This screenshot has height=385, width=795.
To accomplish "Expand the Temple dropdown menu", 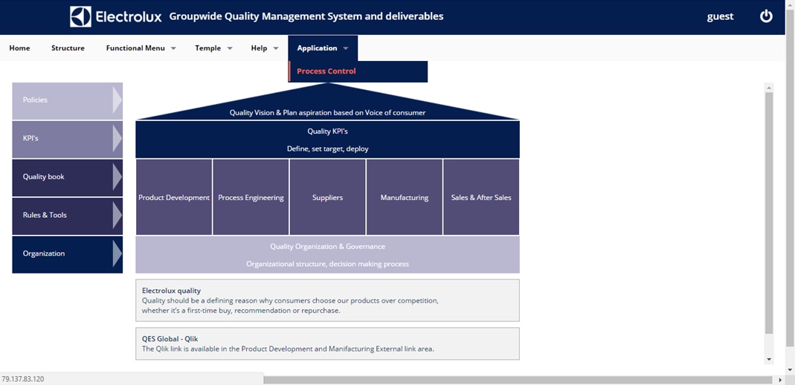I will (x=213, y=48).
